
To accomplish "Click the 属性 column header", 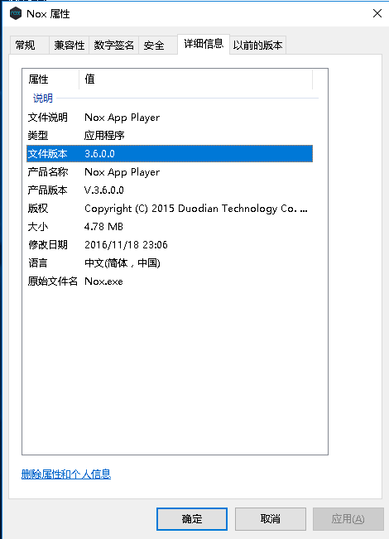I will [x=50, y=79].
